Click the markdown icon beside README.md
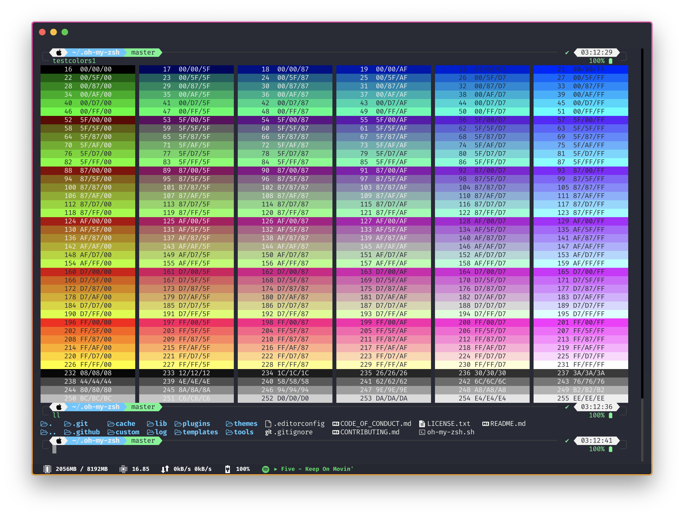The image size is (684, 517). click(x=485, y=424)
